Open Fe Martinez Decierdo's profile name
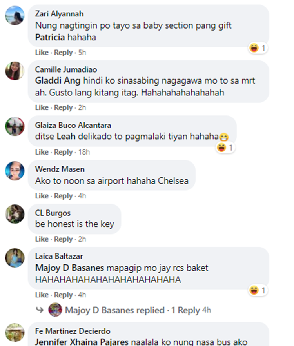294x346 pixels. point(73,331)
